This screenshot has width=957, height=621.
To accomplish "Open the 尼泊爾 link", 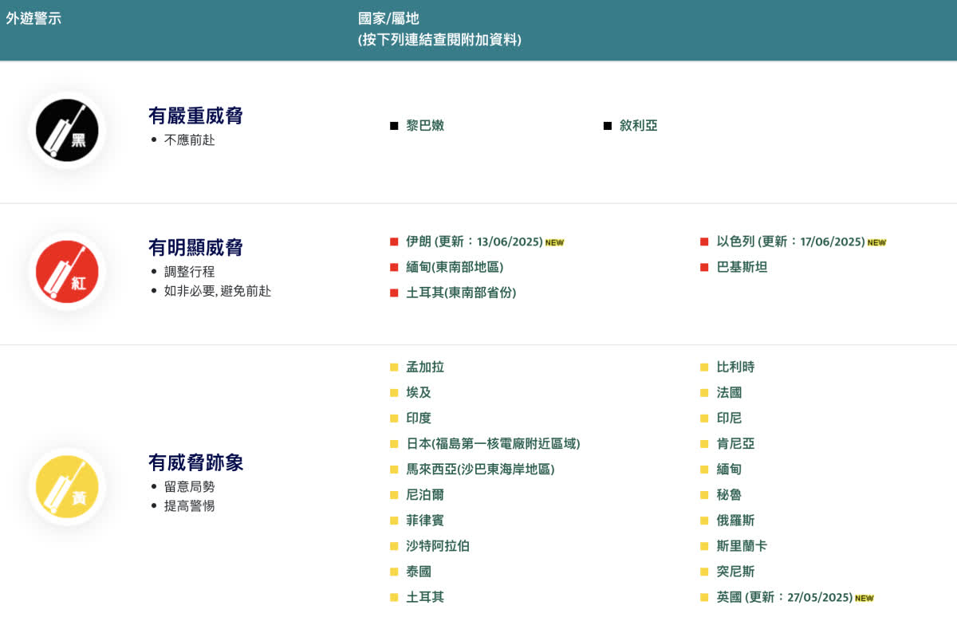I will point(425,495).
